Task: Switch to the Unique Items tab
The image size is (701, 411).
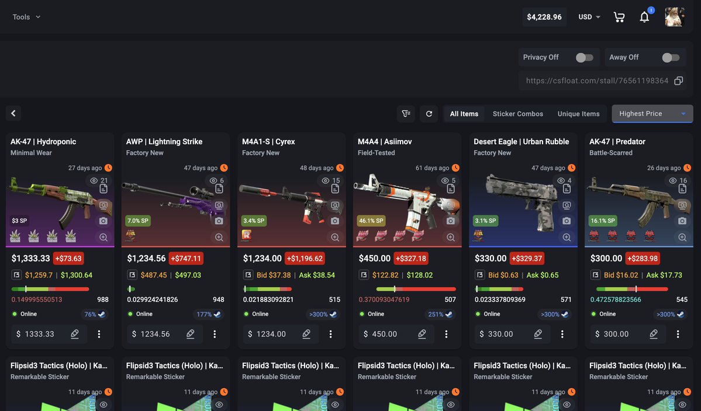Action: point(578,114)
